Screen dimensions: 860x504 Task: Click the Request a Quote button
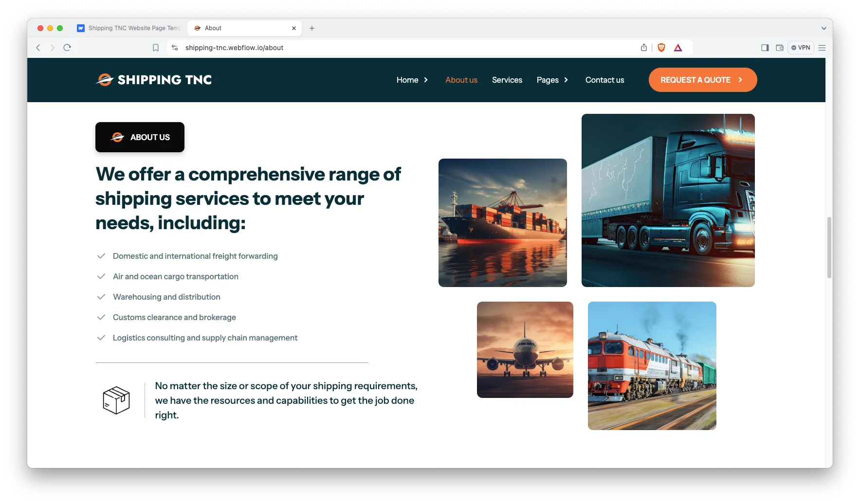[x=703, y=80]
